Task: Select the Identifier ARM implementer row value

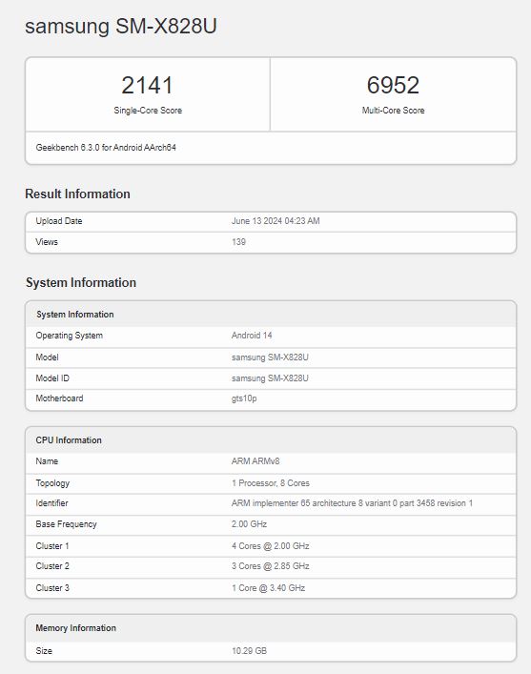Action: tap(352, 503)
